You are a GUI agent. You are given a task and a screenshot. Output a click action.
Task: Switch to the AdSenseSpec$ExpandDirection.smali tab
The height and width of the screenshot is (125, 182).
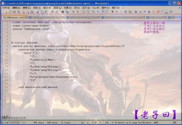pyautogui.click(x=123, y=18)
